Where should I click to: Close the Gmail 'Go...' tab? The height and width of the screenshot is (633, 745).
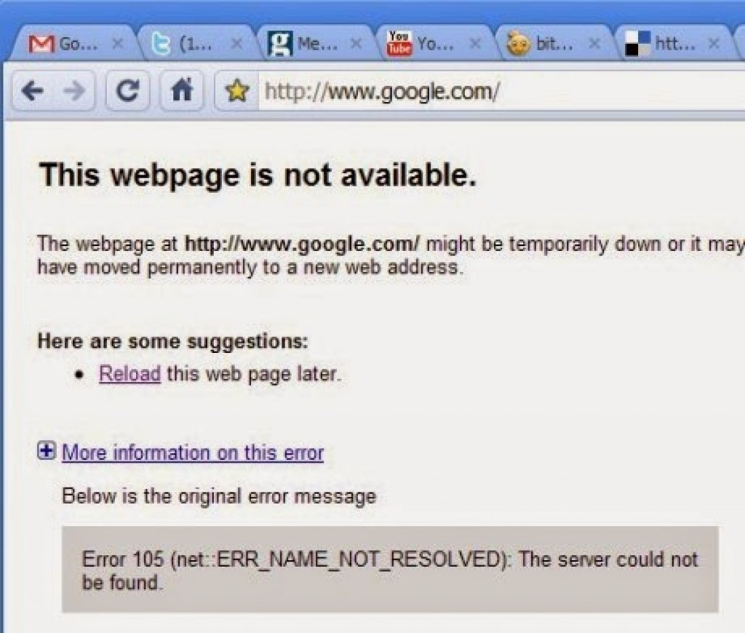118,44
